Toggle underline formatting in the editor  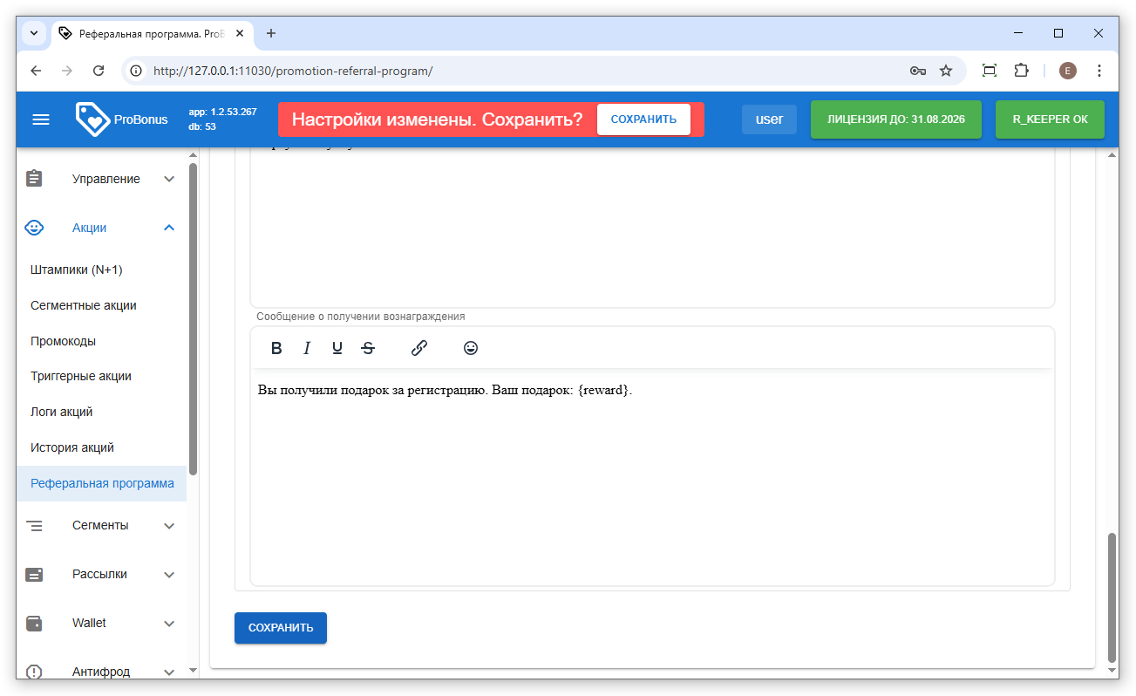click(x=337, y=348)
